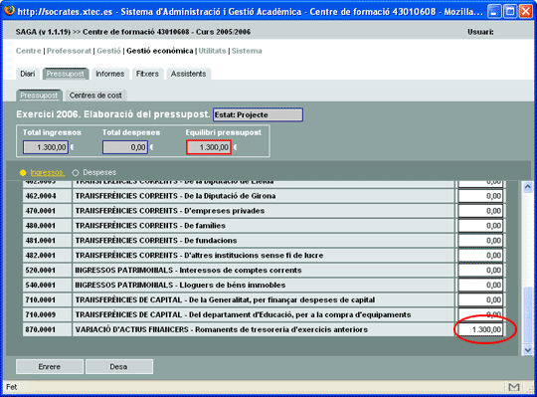Image resolution: width=537 pixels, height=397 pixels.
Task: Click the Desa button to save
Action: click(x=119, y=367)
